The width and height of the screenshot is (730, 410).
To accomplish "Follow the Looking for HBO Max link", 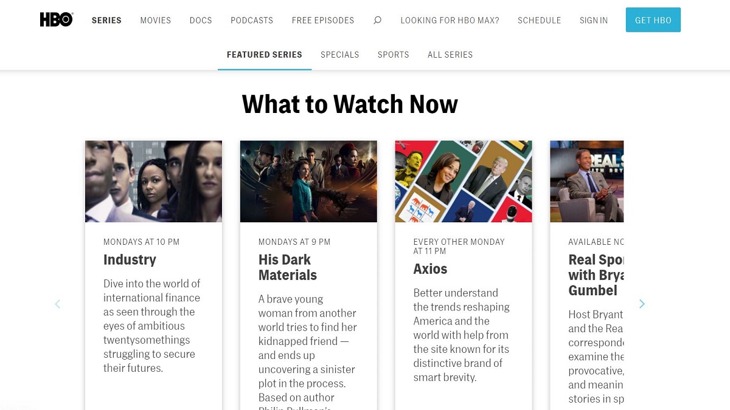I will tap(450, 20).
